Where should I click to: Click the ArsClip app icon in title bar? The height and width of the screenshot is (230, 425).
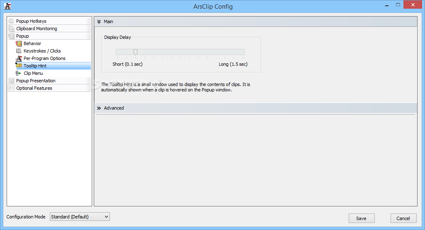[7, 6]
